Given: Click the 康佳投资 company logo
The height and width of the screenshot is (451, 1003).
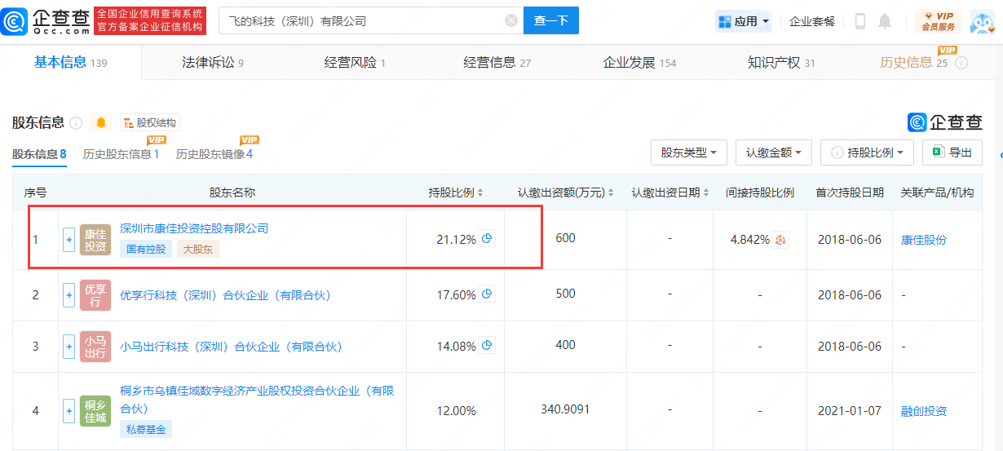Looking at the screenshot, I should (95, 240).
